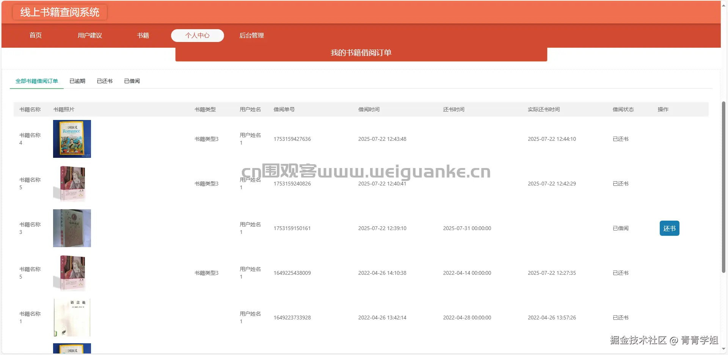Screen dimensions: 728x355
Task: Click the 书籍类型 column header
Action: click(x=205, y=109)
